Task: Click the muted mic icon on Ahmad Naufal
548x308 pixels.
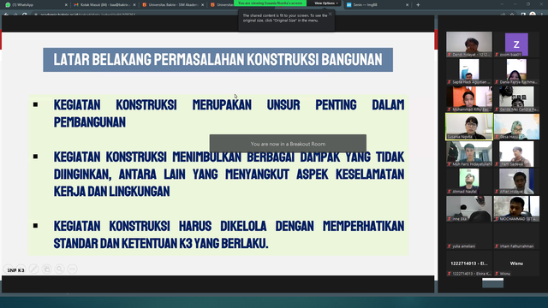Action: pyautogui.click(x=450, y=192)
